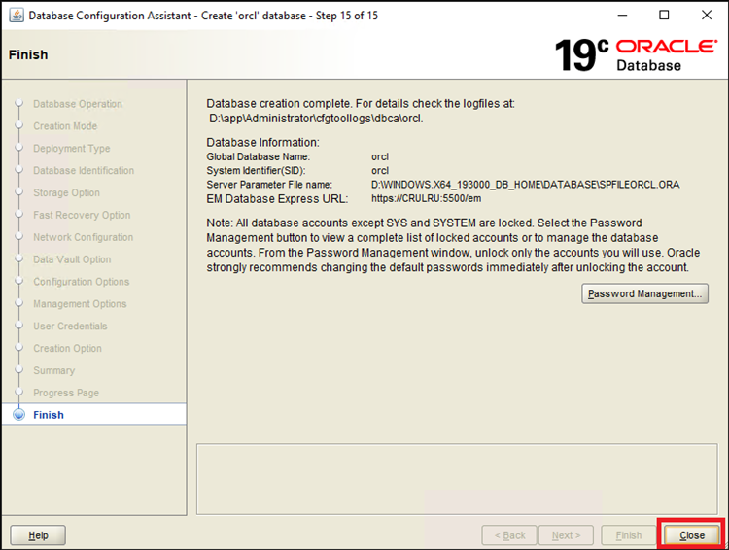The width and height of the screenshot is (729, 550).
Task: Click the SPFILEORCL.ORA file path text
Action: coord(525,185)
